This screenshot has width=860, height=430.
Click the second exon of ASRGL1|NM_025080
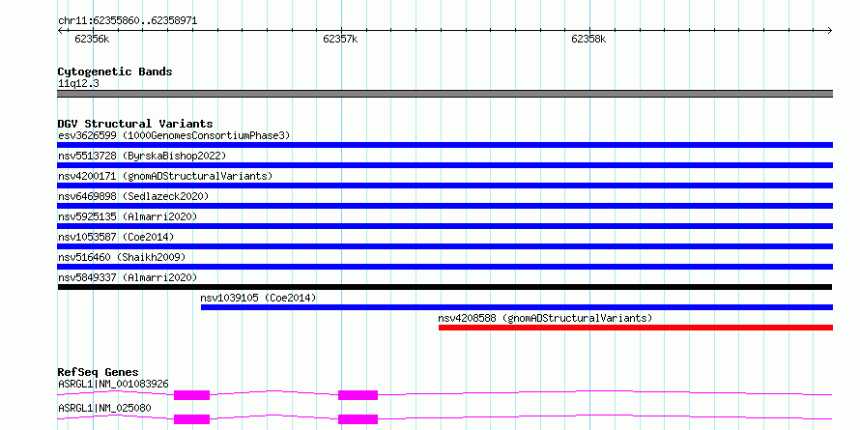pyautogui.click(x=358, y=419)
